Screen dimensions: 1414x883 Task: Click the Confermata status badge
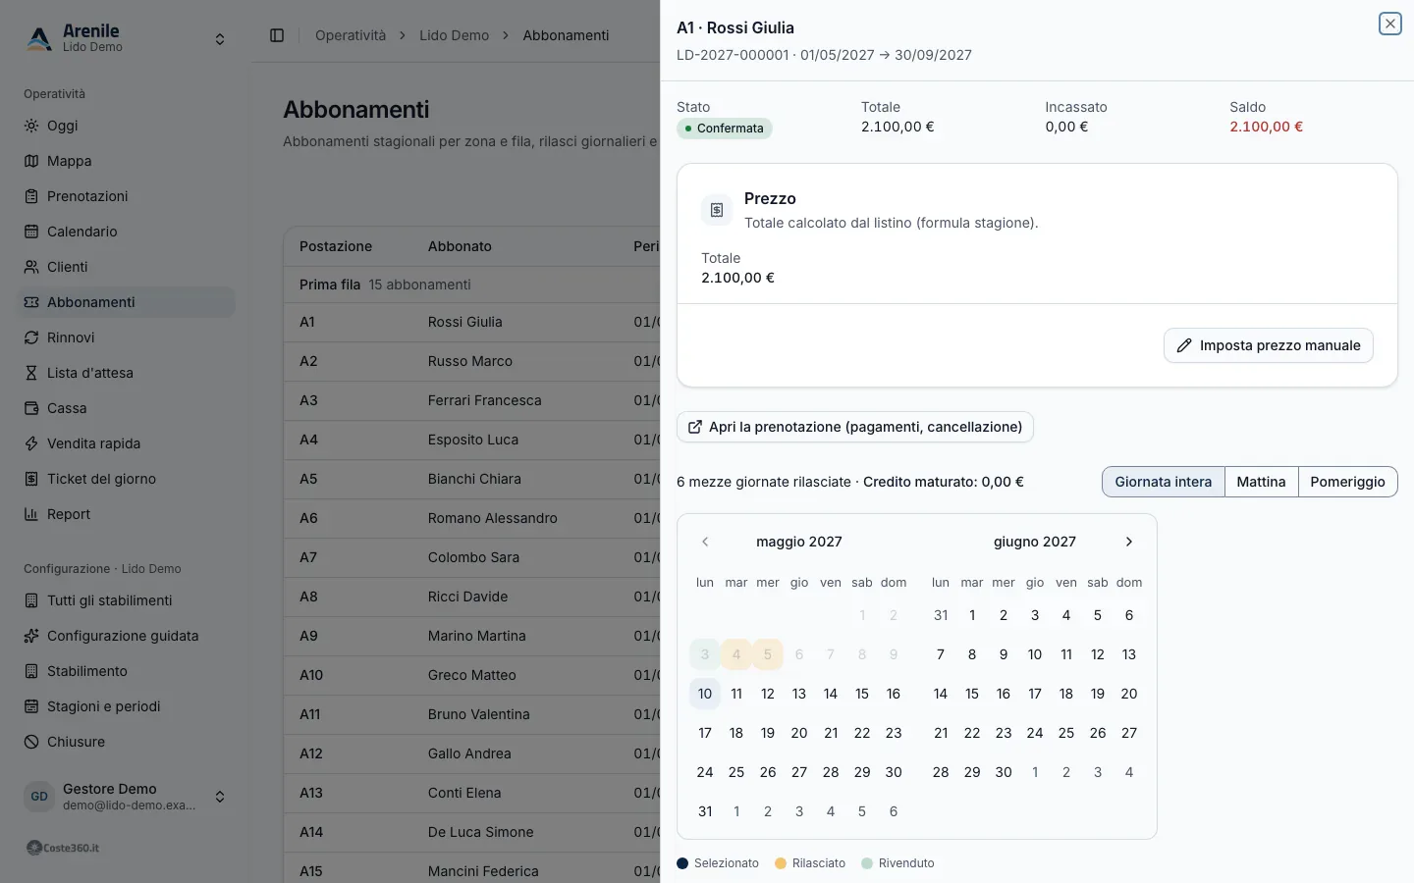click(x=725, y=129)
